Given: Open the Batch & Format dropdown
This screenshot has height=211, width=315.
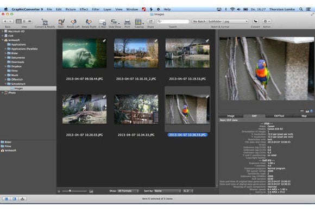Looking at the screenshot, I should [220, 21].
